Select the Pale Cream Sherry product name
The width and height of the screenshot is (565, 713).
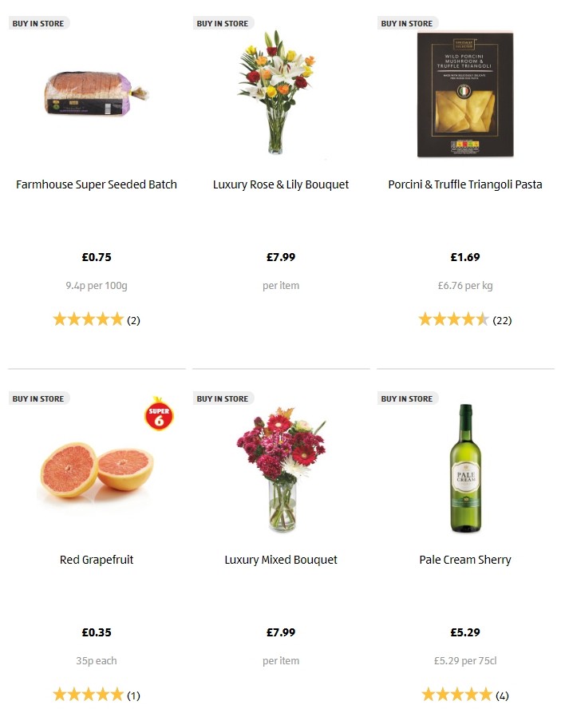pos(465,560)
